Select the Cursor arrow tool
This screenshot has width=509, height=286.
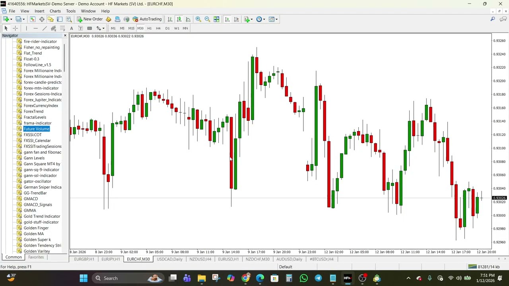6,28
